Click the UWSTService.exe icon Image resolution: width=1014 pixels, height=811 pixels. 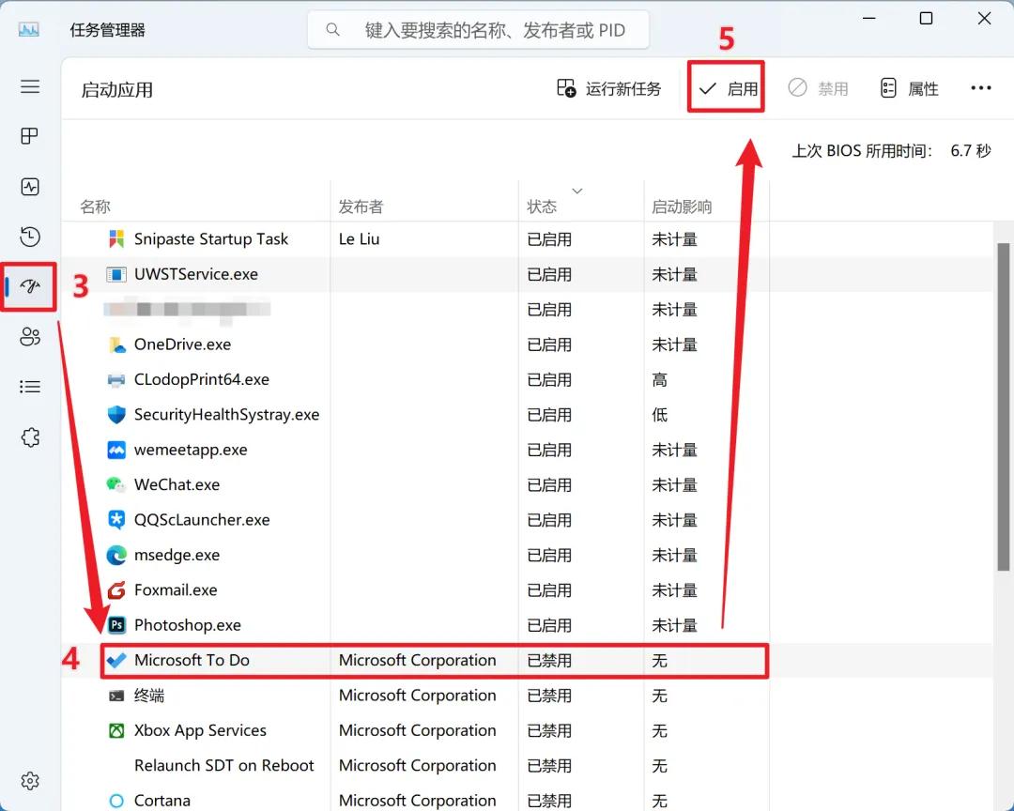point(116,274)
